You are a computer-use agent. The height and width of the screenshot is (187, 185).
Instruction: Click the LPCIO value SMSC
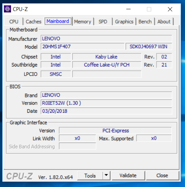pos(56,74)
